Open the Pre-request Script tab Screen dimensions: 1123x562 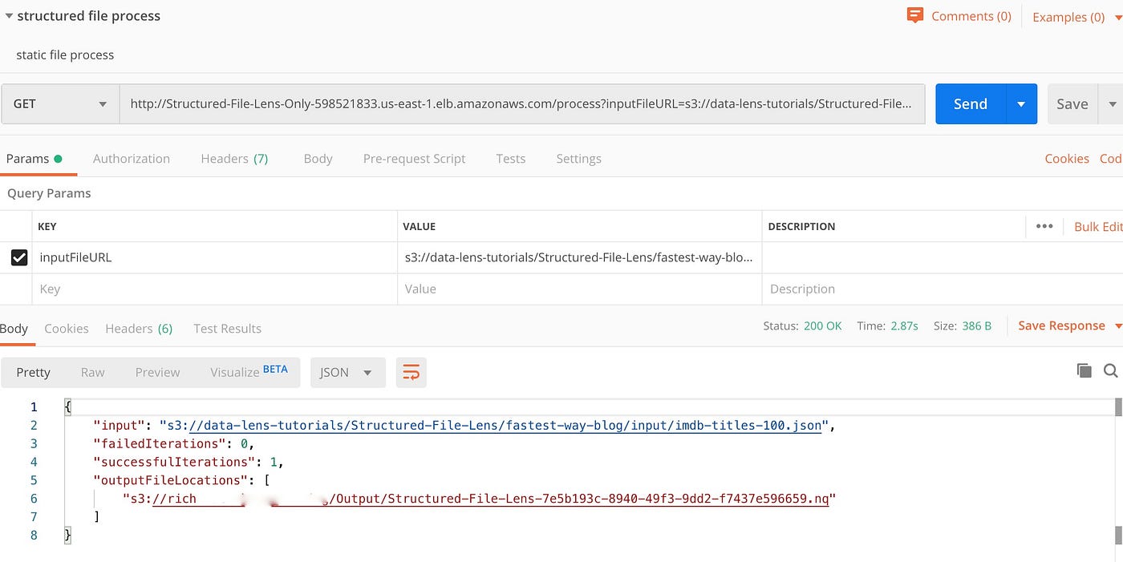414,159
